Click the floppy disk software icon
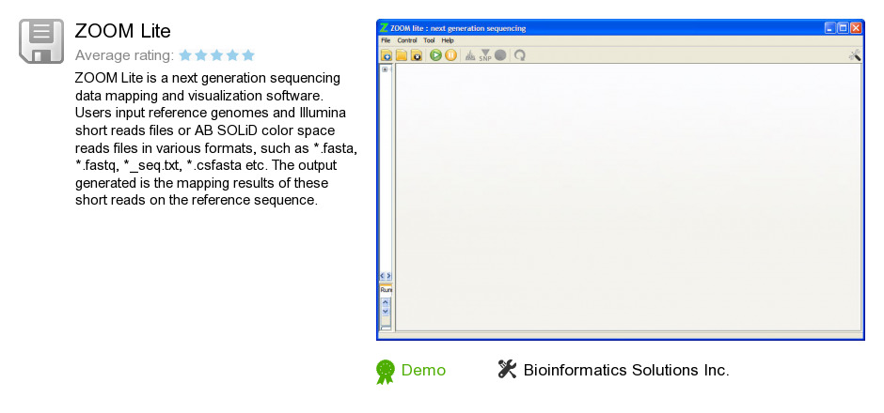Viewport: 884px width, 413px height. point(41,41)
